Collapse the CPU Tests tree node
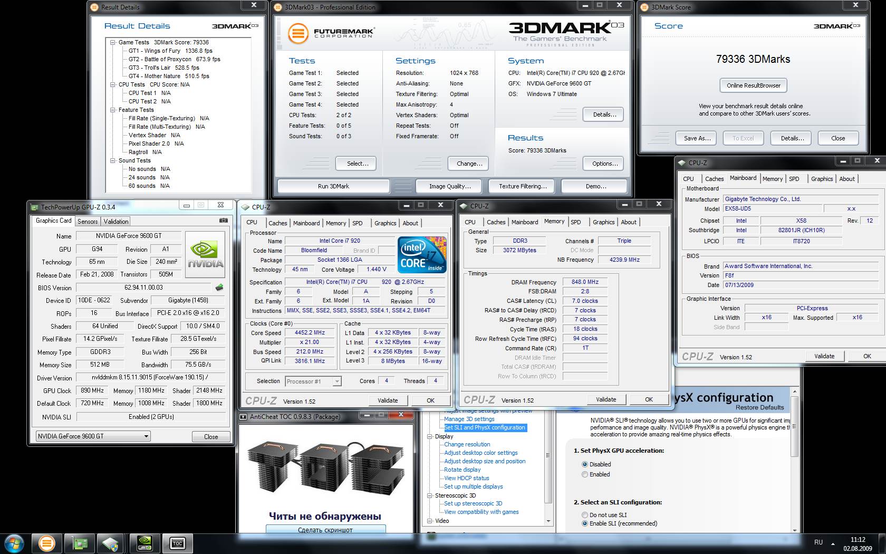This screenshot has width=886, height=554. point(112,84)
